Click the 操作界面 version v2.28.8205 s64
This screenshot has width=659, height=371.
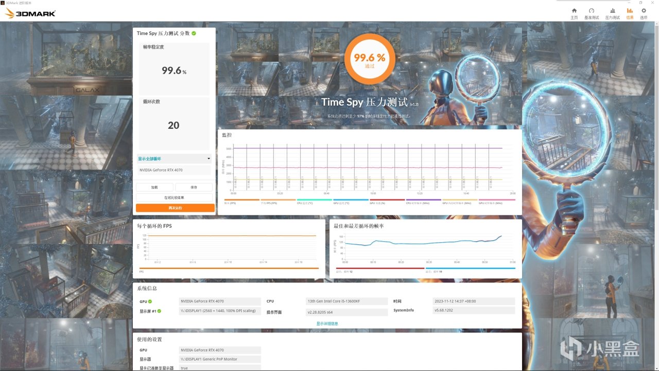pos(346,312)
